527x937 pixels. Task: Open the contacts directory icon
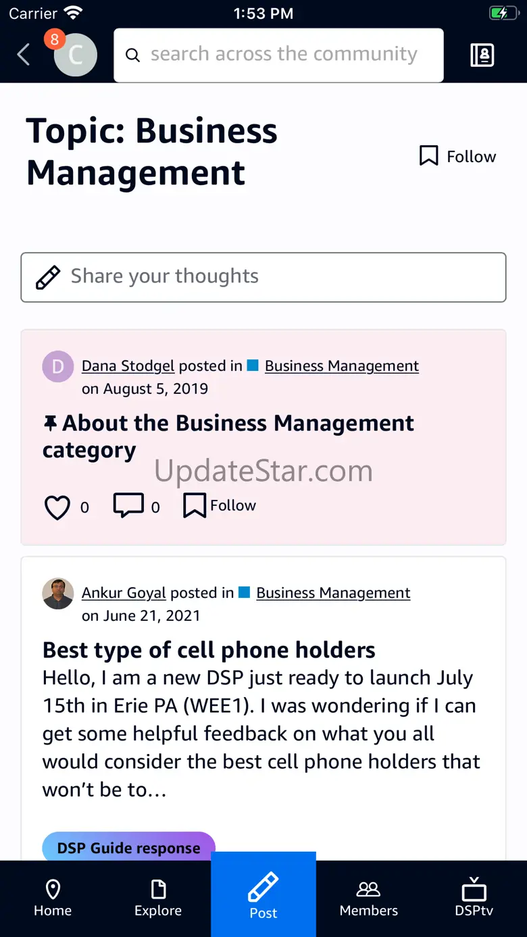[482, 55]
